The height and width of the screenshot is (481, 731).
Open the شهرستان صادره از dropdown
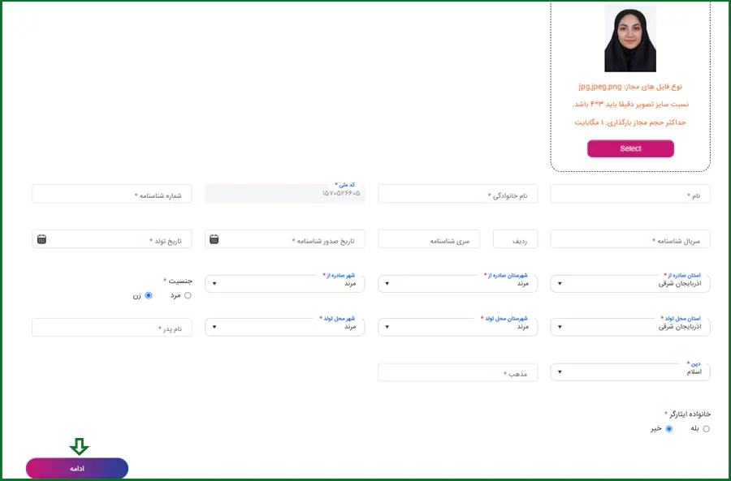[x=457, y=284]
